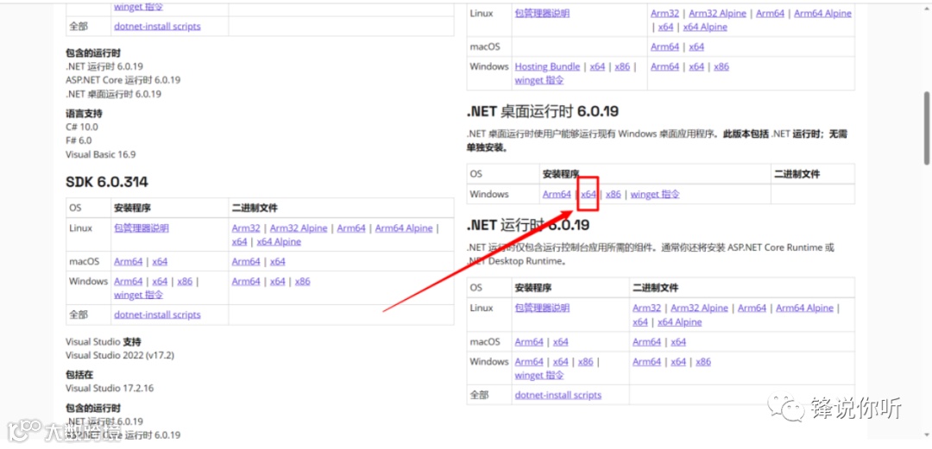Download .NET 运行时 table Linux Arm64 Alpine binary
932x449 pixels.
(x=805, y=308)
